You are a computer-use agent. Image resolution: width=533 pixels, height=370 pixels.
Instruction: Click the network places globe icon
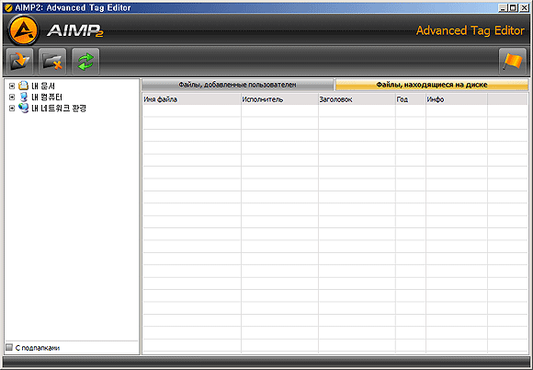24,108
